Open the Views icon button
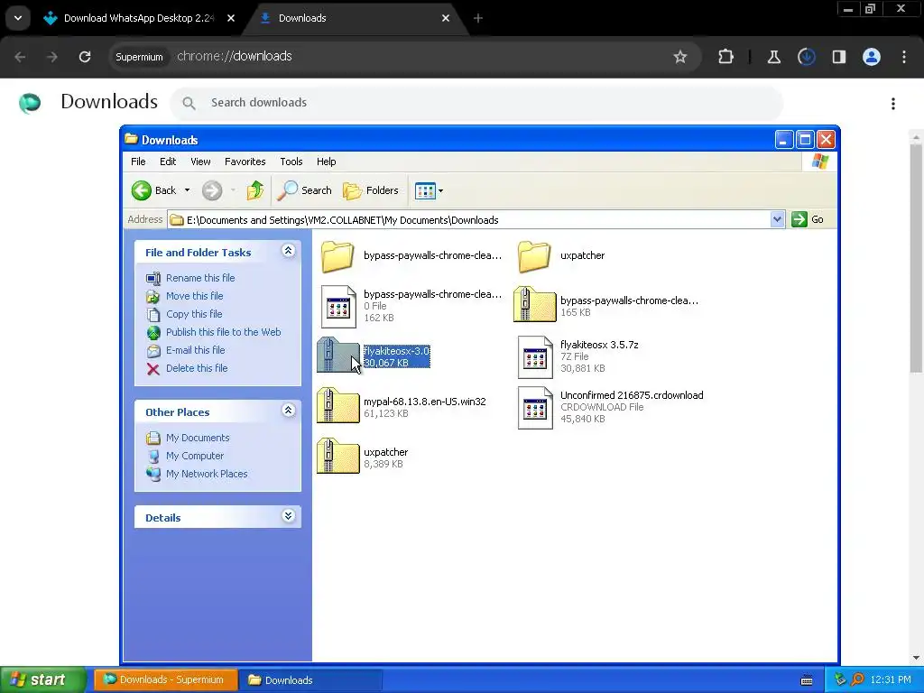Screen dimensions: 924x693 coord(425,190)
